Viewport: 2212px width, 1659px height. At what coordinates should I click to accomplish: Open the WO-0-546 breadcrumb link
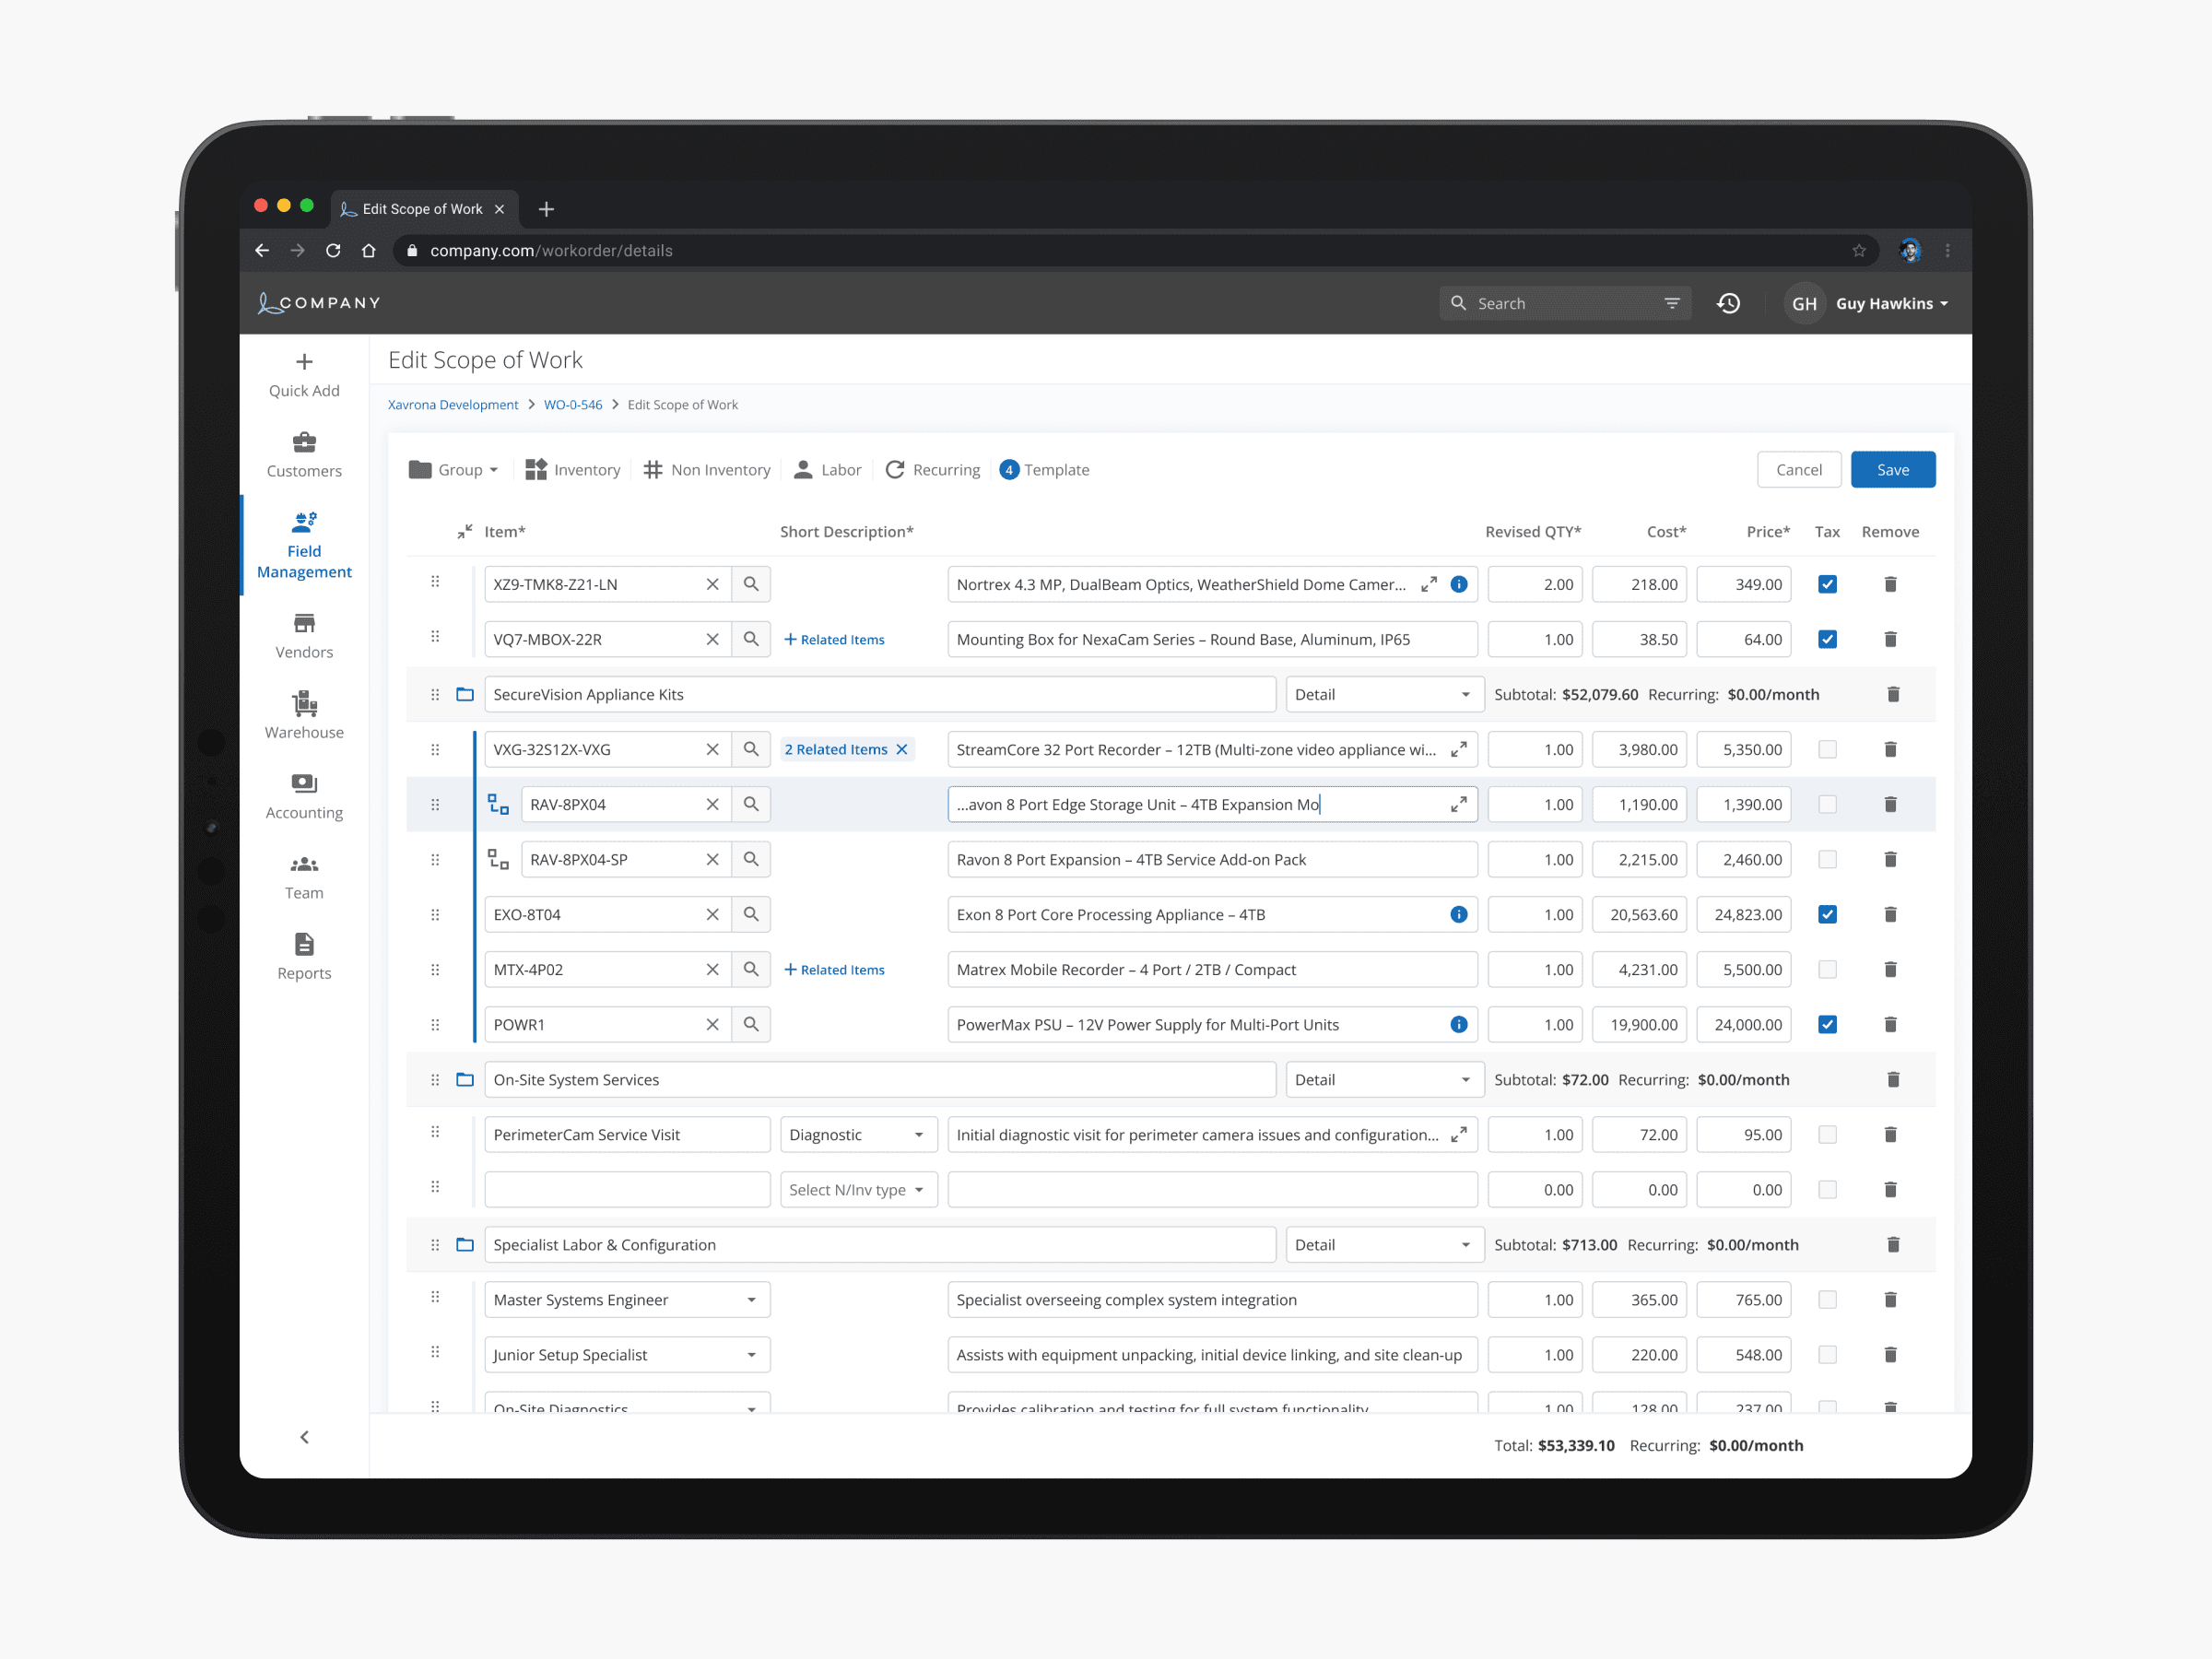click(x=572, y=405)
